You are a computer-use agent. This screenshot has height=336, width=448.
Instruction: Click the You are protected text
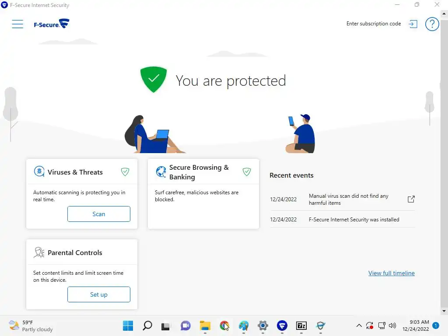(x=231, y=80)
